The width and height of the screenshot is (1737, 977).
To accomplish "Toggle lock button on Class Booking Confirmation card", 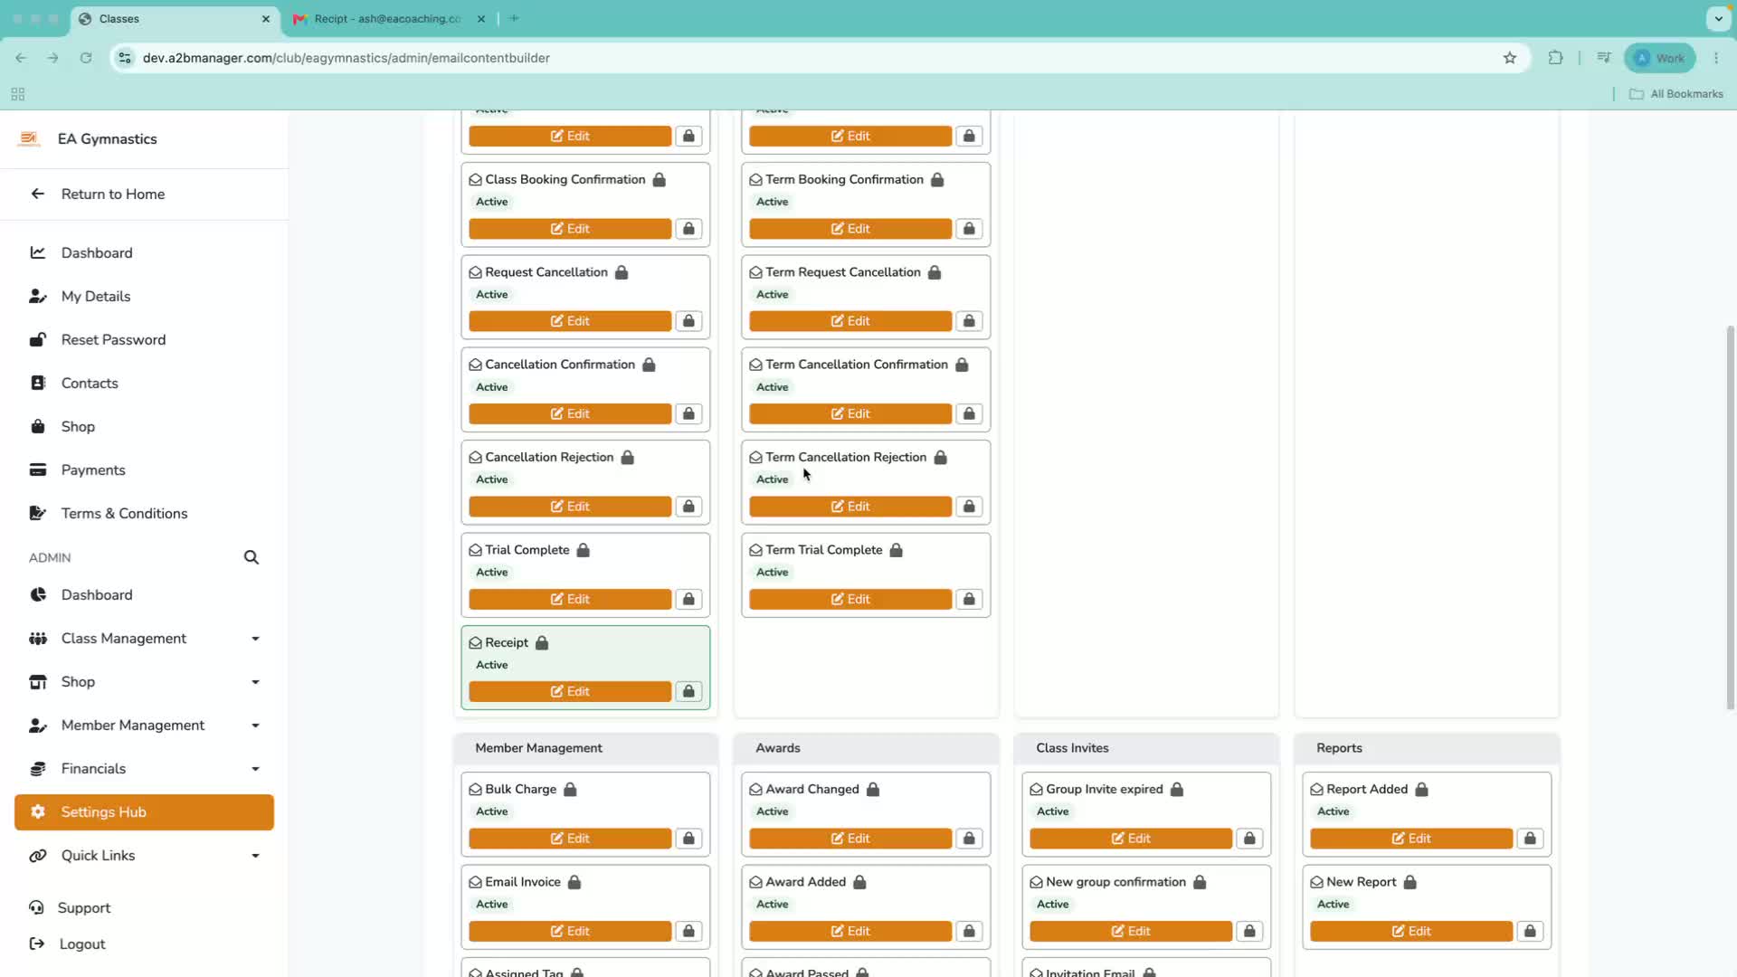I will (x=688, y=229).
